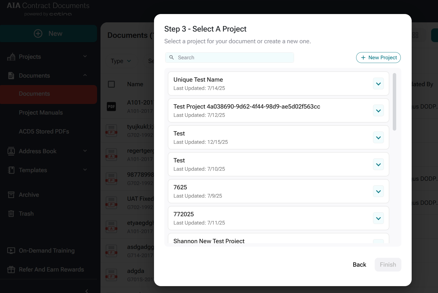Open Project Manuals in sidebar
The width and height of the screenshot is (438, 293).
click(41, 113)
